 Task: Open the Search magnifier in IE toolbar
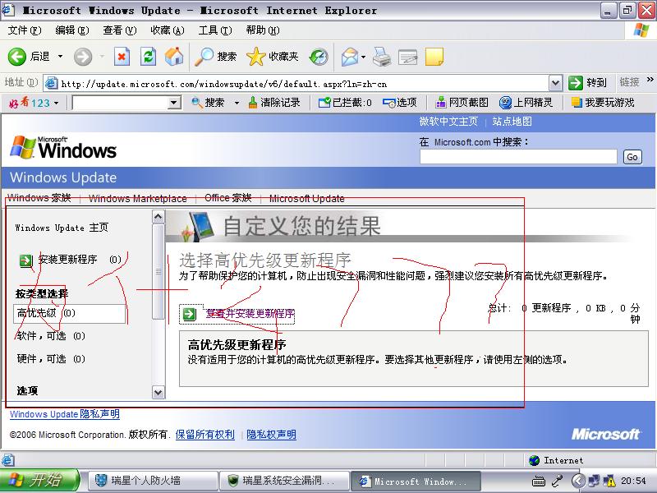[x=204, y=57]
